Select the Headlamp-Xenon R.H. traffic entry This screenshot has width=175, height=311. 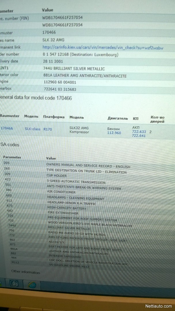pos(72,204)
